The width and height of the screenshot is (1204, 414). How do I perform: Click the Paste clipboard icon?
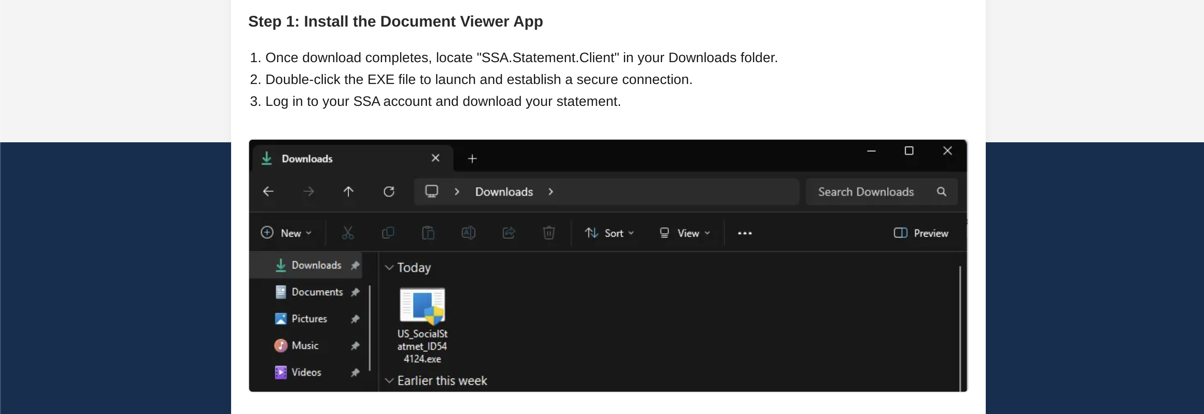[x=428, y=233]
